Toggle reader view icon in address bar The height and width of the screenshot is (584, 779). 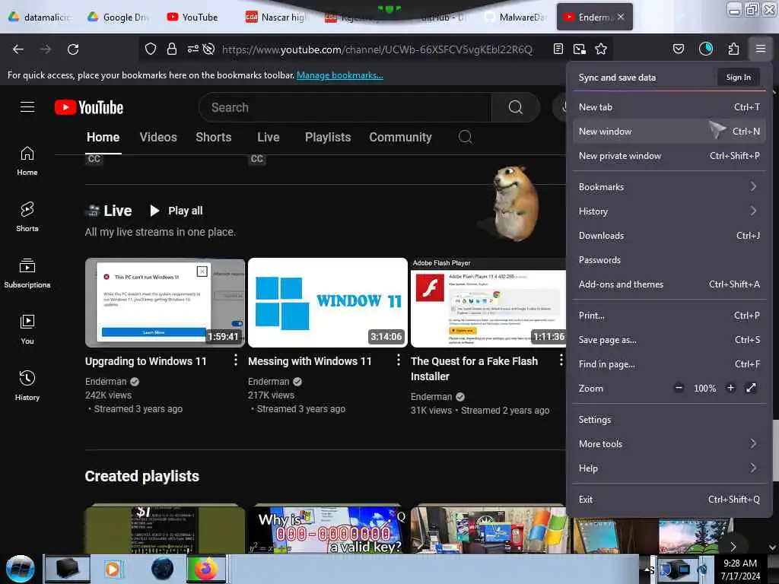[558, 49]
